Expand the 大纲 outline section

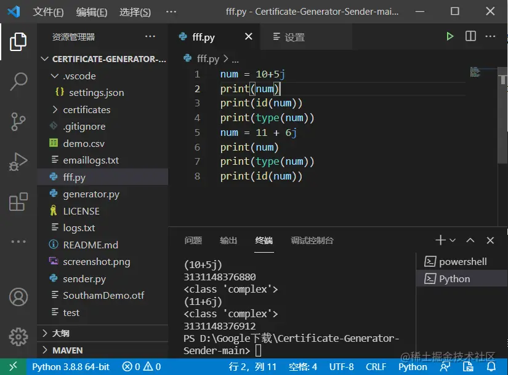click(102, 333)
